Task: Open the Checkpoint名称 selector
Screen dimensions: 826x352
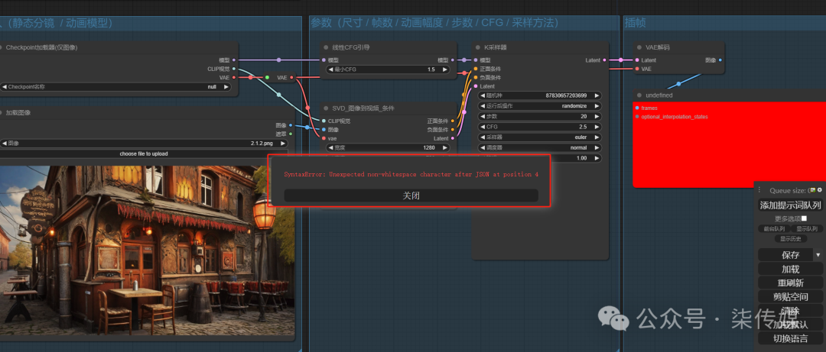Action: [115, 87]
